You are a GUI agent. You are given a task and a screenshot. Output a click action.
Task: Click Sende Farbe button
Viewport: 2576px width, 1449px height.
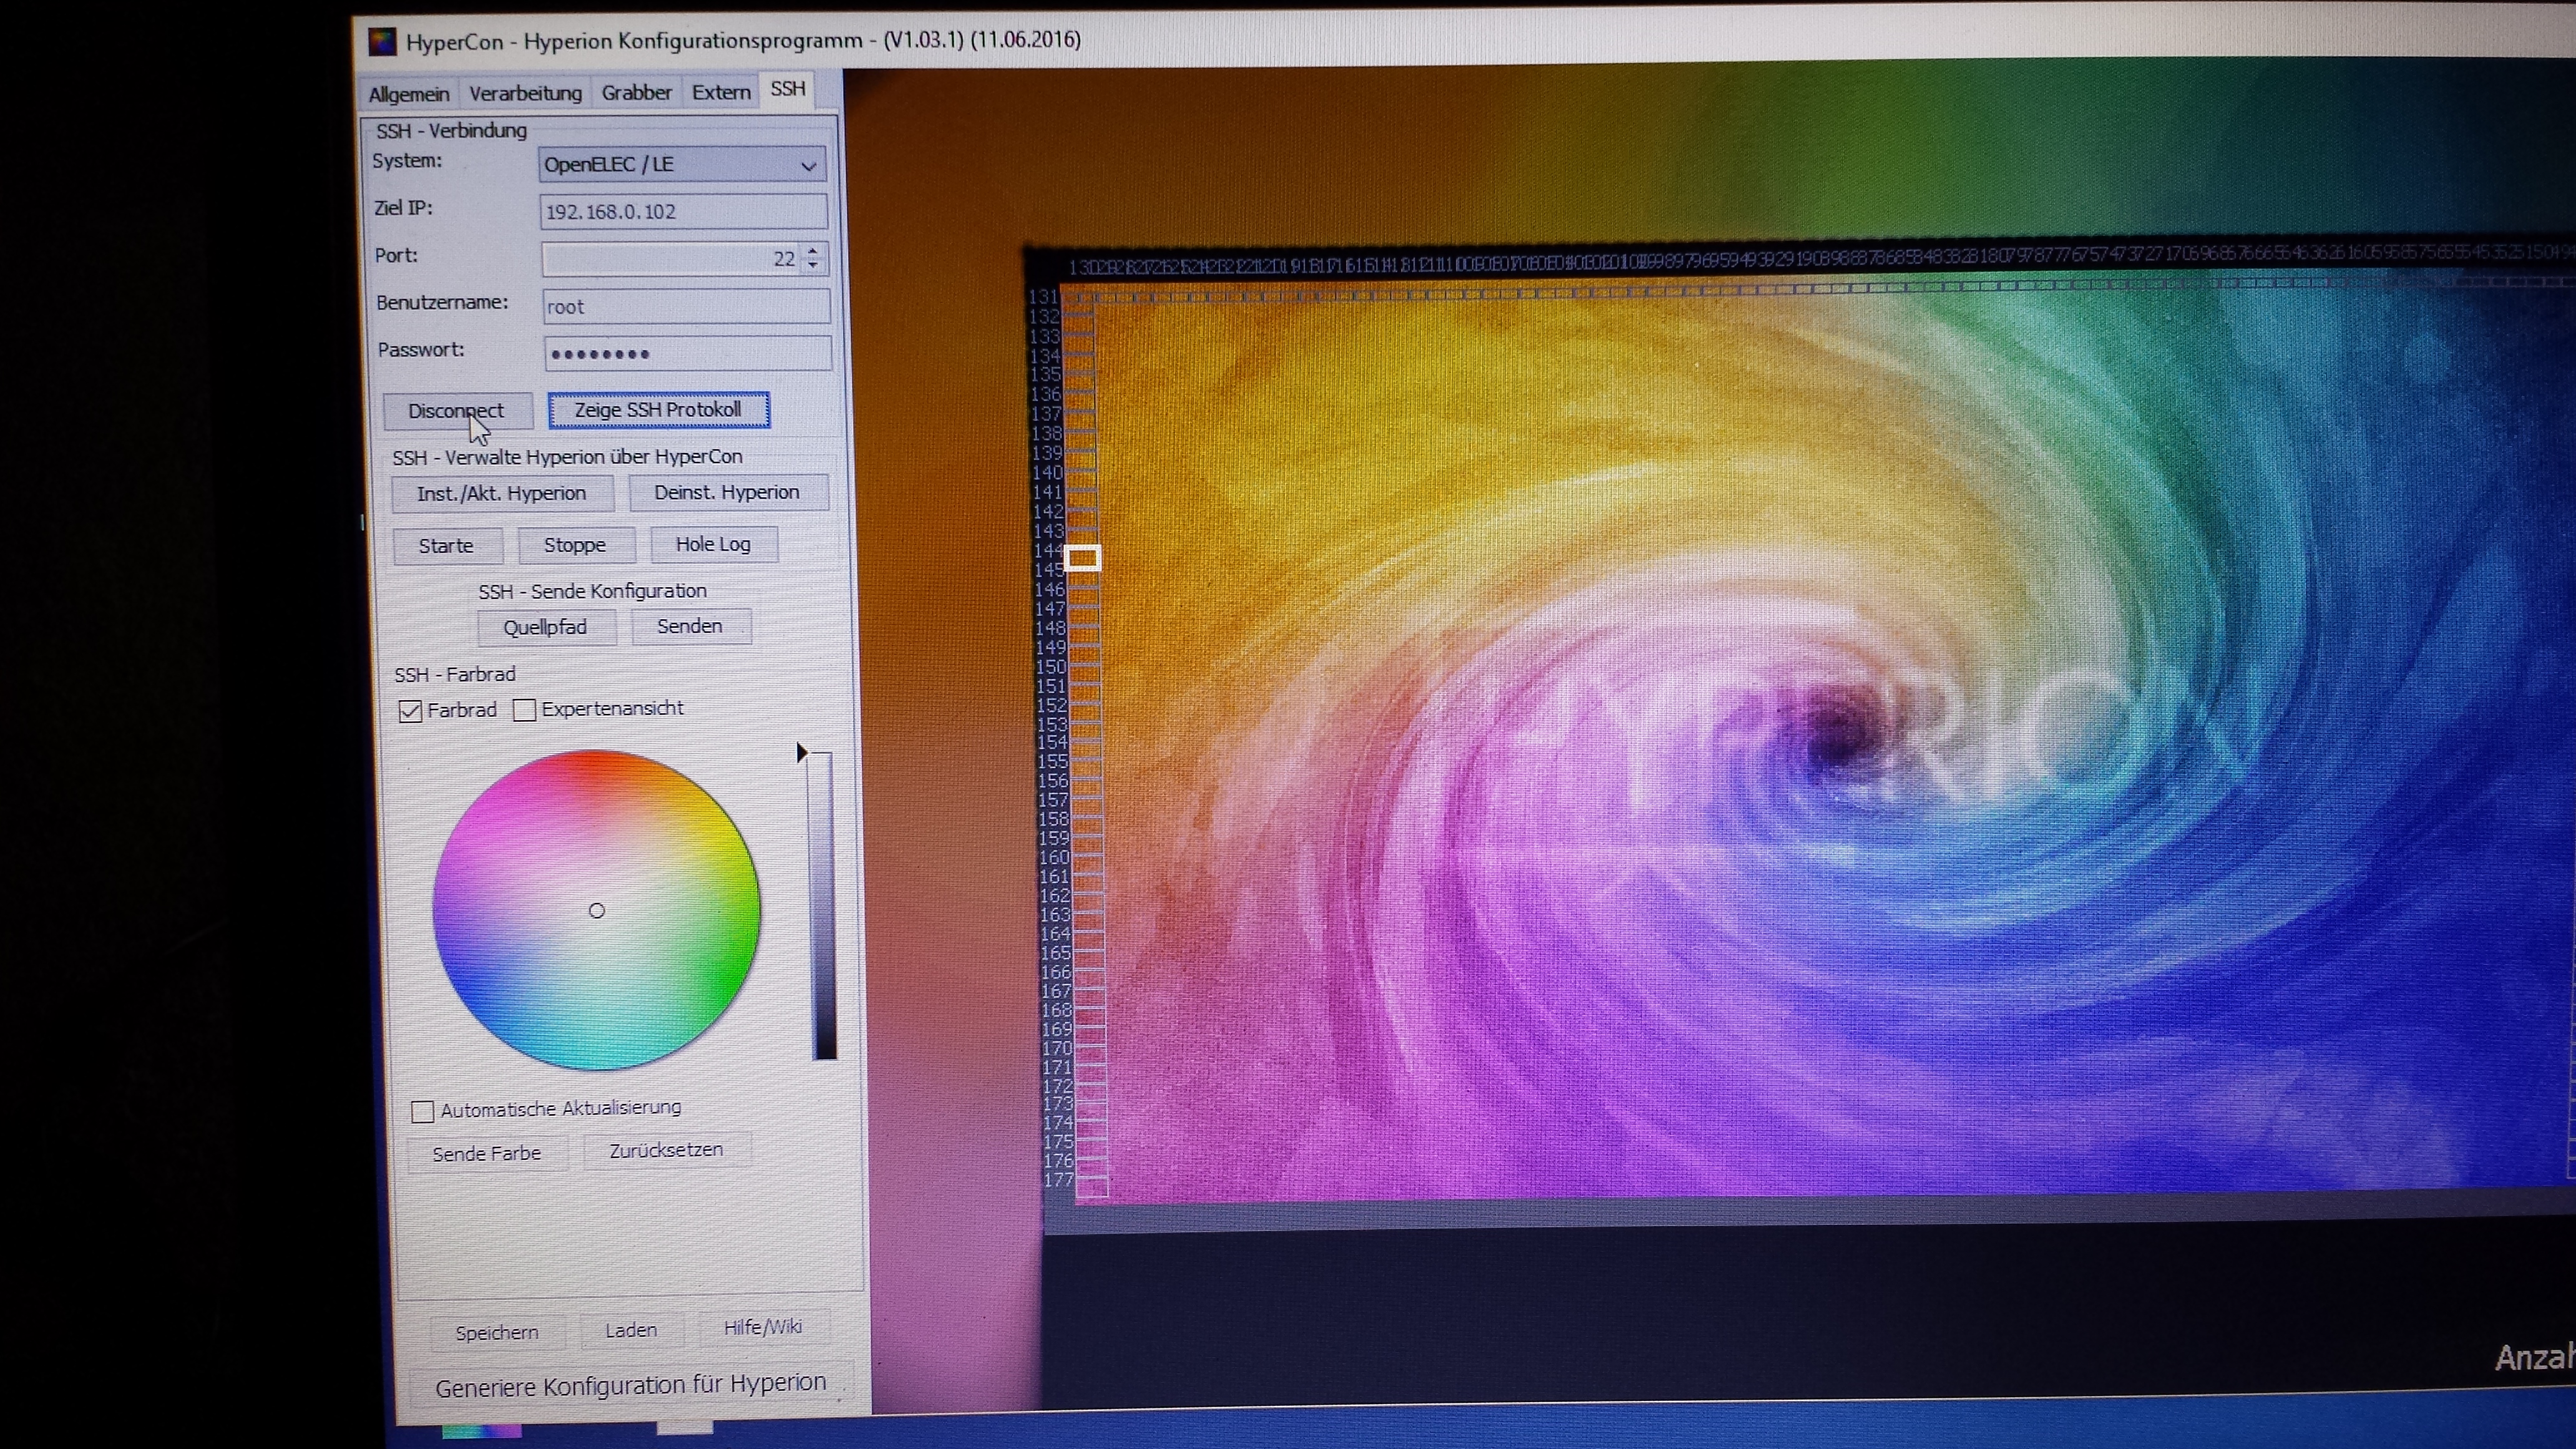click(487, 1153)
